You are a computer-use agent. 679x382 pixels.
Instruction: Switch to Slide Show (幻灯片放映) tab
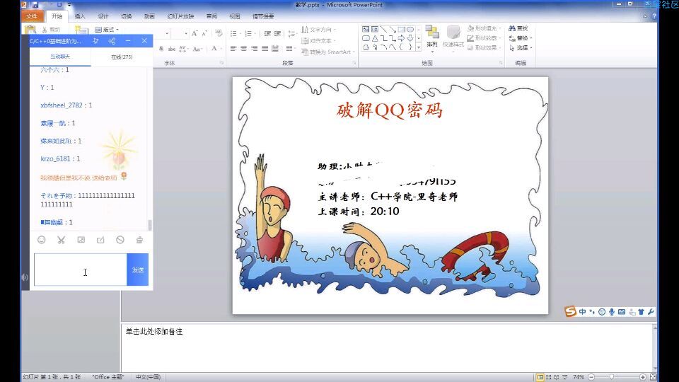tap(180, 16)
